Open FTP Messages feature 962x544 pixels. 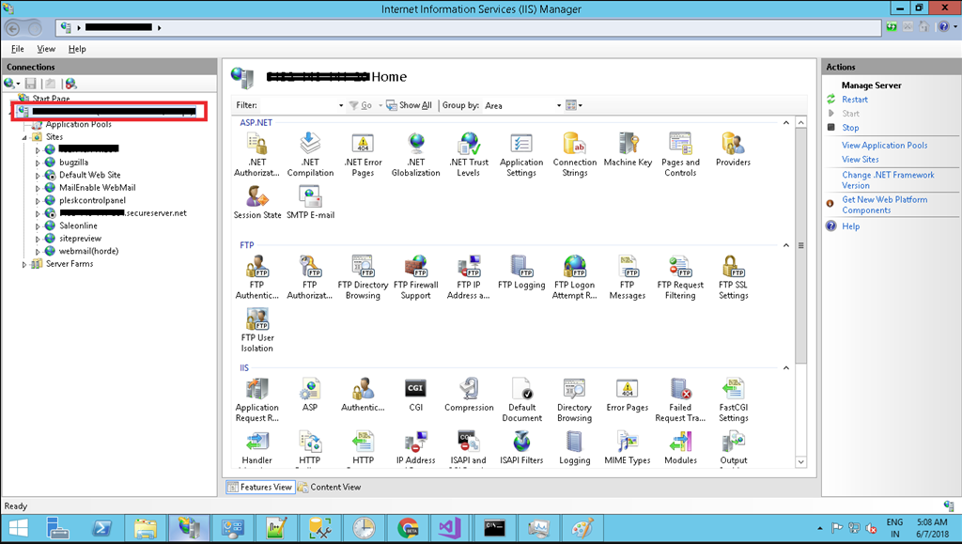[x=628, y=277]
